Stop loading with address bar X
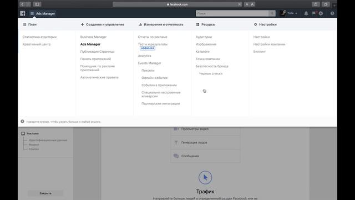The width and height of the screenshot is (355, 200). [239, 4]
